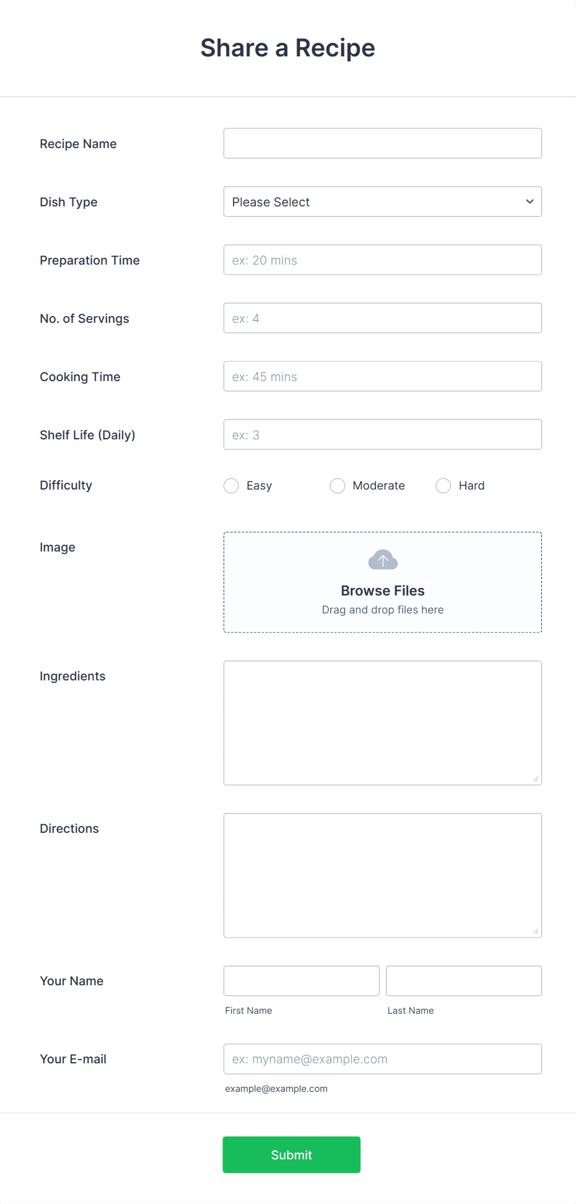The image size is (576, 1204).
Task: Focus the Your E-mail input
Action: (382, 1059)
